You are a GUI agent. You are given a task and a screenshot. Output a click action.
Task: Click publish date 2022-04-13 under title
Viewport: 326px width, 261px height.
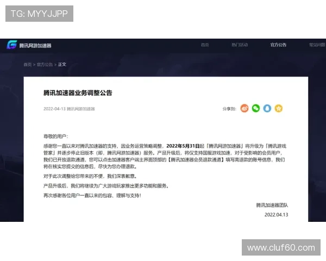(54, 109)
